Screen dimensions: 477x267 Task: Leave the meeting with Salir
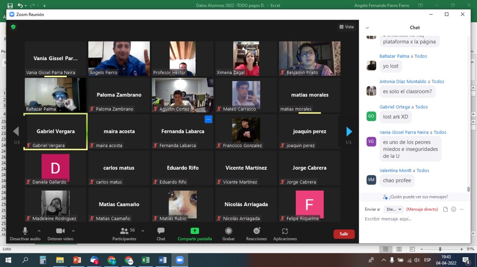pyautogui.click(x=344, y=234)
